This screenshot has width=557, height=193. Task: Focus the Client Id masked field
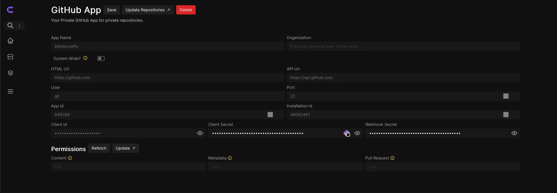point(128,133)
